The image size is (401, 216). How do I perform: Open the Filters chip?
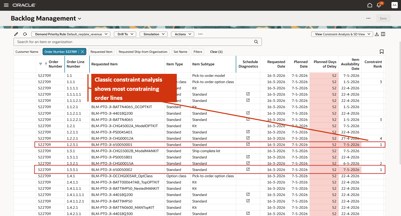[x=198, y=52]
